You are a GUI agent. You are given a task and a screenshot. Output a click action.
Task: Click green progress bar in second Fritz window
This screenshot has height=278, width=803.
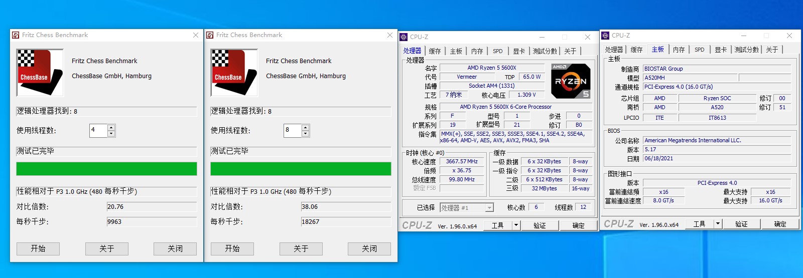(x=301, y=169)
